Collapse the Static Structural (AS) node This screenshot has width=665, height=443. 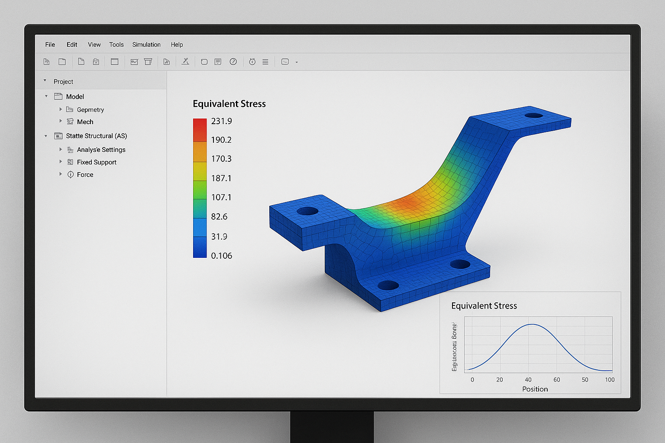[46, 136]
